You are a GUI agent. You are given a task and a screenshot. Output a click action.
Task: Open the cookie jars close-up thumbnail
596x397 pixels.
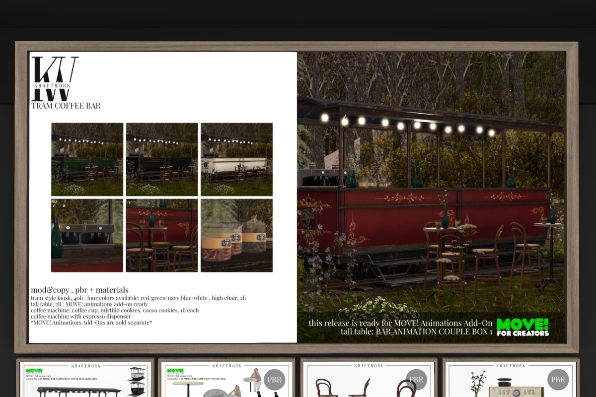coord(236,235)
